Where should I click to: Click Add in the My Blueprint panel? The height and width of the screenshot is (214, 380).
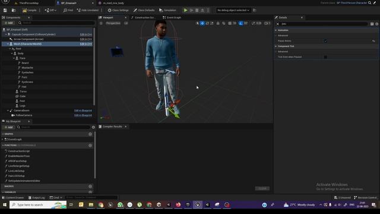coord(8,127)
